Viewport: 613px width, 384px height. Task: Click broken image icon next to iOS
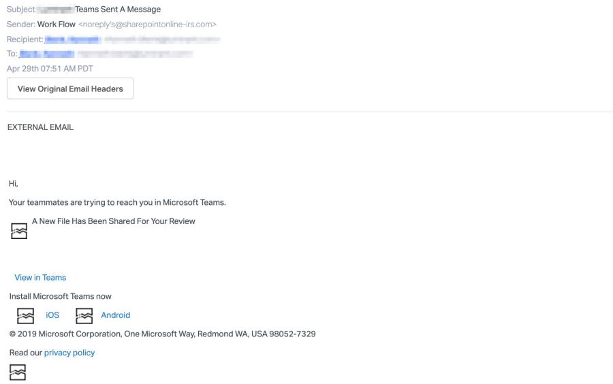click(25, 316)
